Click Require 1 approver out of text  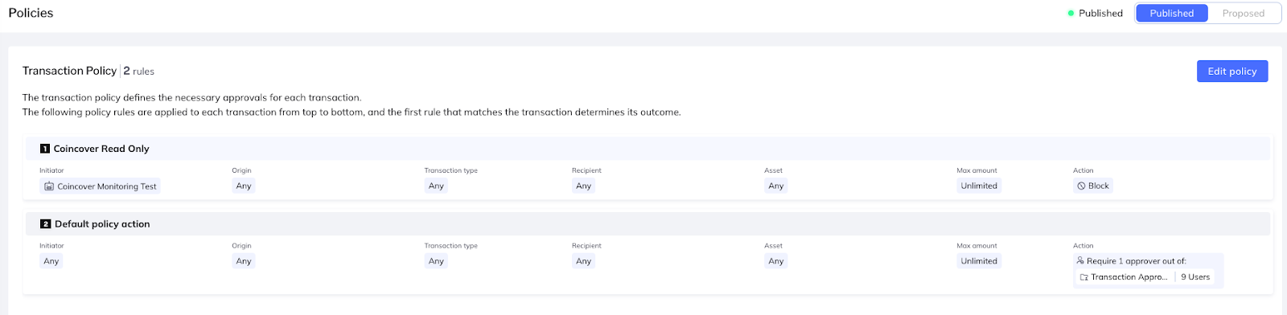1136,261
